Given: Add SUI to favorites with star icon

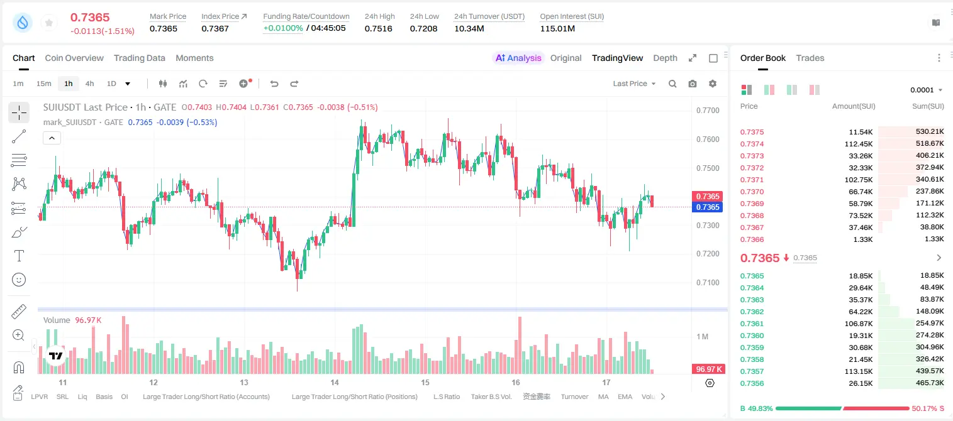Looking at the screenshot, I should [49, 23].
